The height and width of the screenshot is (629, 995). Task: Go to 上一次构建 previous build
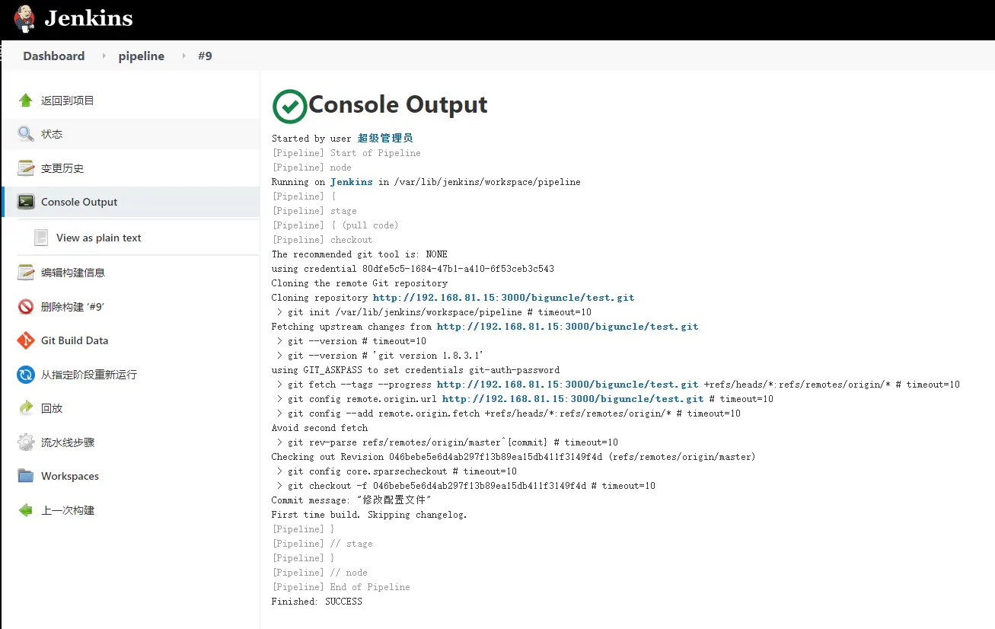(68, 510)
